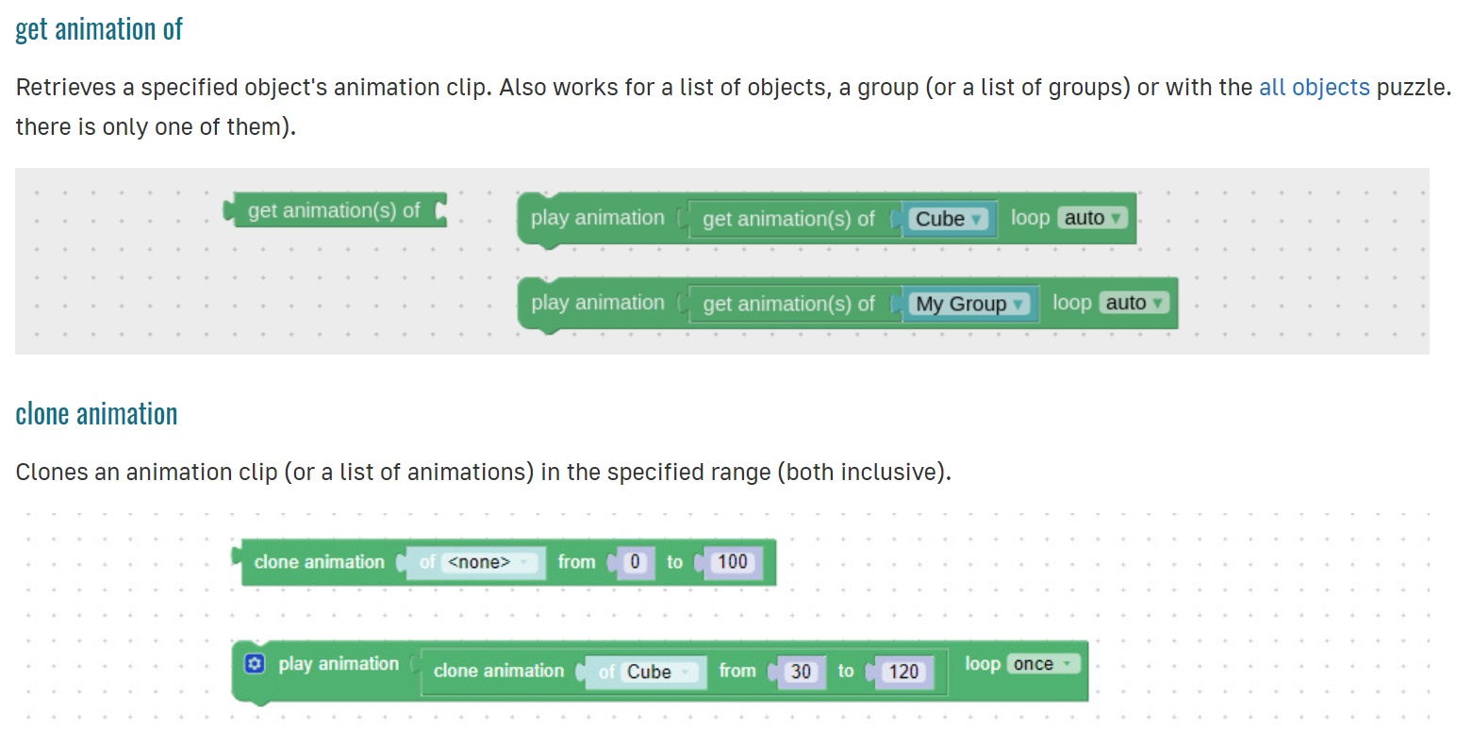Image resolution: width=1457 pixels, height=731 pixels.
Task: Select the to field with value 120
Action: pos(903,672)
